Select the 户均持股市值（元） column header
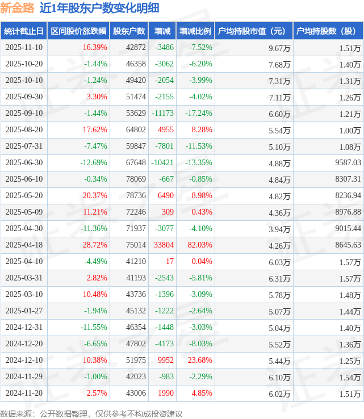The width and height of the screenshot is (364, 419). pyautogui.click(x=254, y=31)
